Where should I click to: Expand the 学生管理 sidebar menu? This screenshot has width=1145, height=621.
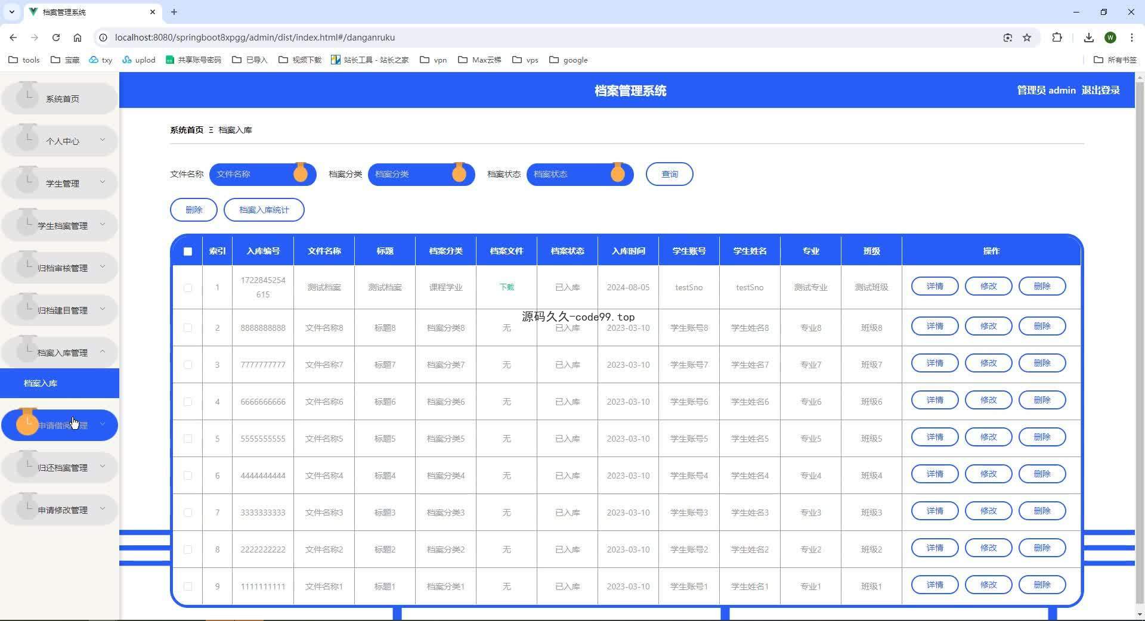coord(60,183)
